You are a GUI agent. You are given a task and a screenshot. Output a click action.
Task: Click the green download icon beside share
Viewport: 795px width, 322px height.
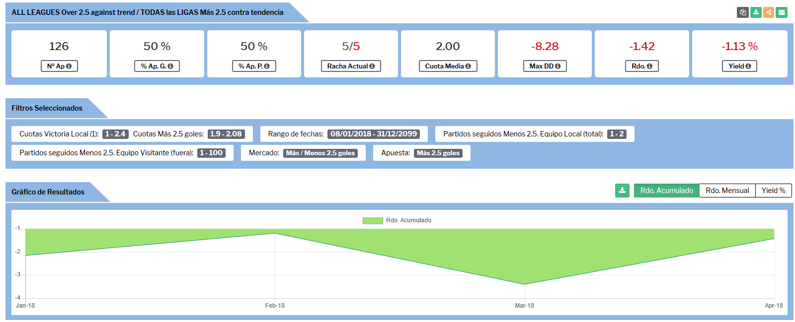(756, 12)
